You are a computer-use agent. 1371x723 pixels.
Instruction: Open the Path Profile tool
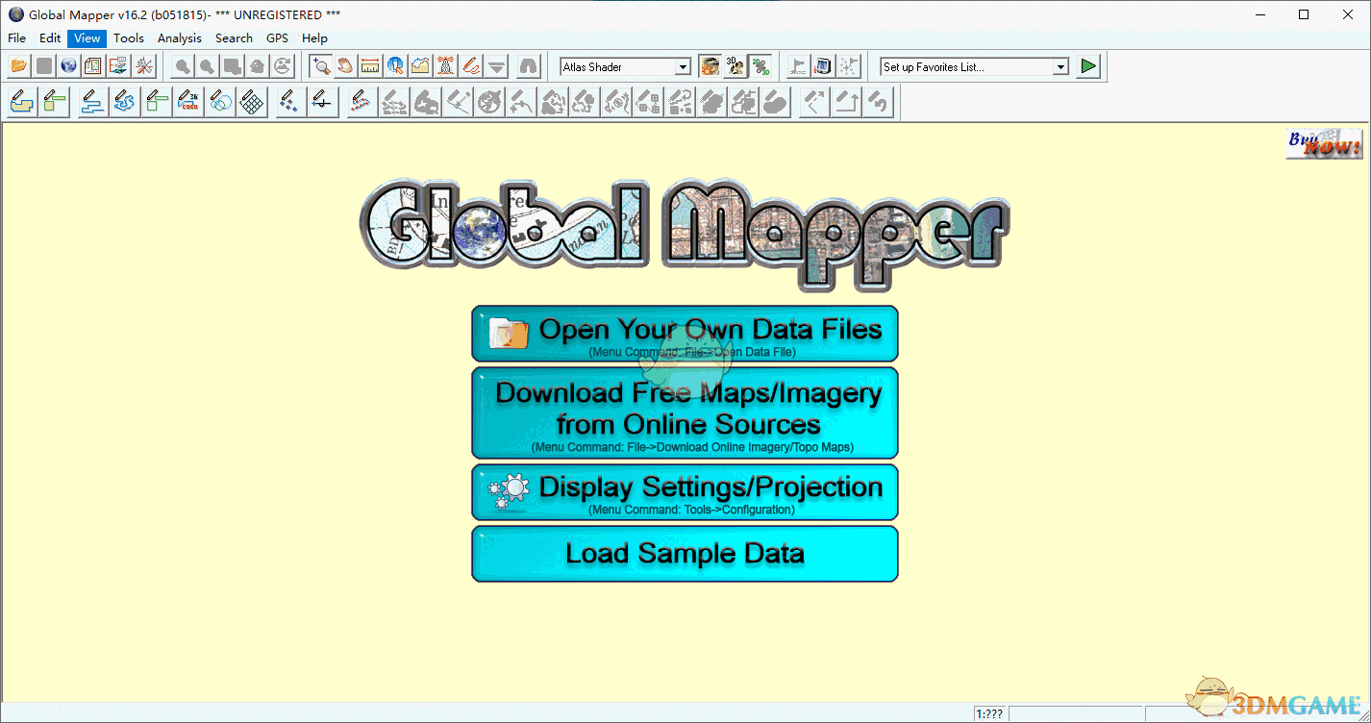coord(419,65)
